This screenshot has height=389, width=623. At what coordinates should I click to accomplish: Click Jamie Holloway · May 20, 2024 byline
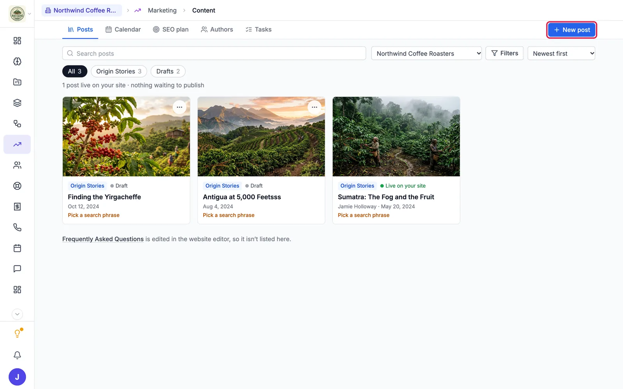[376, 207]
